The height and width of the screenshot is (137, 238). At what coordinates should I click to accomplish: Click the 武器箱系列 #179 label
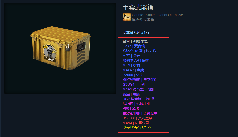click(x=136, y=32)
